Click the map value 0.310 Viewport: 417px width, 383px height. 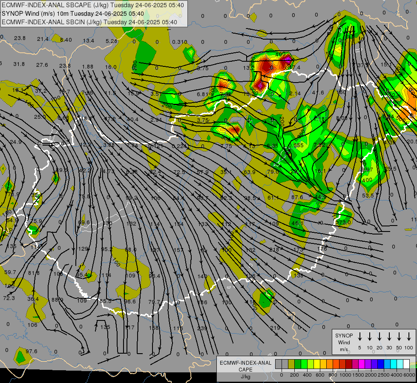[179, 42]
